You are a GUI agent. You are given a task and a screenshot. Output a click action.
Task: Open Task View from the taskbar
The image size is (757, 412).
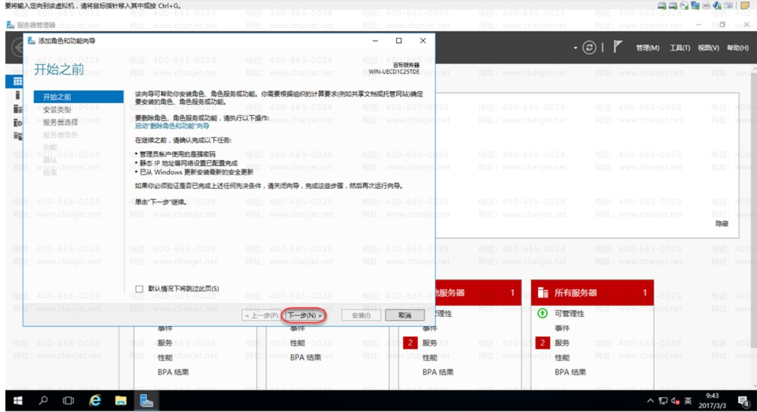click(x=68, y=401)
